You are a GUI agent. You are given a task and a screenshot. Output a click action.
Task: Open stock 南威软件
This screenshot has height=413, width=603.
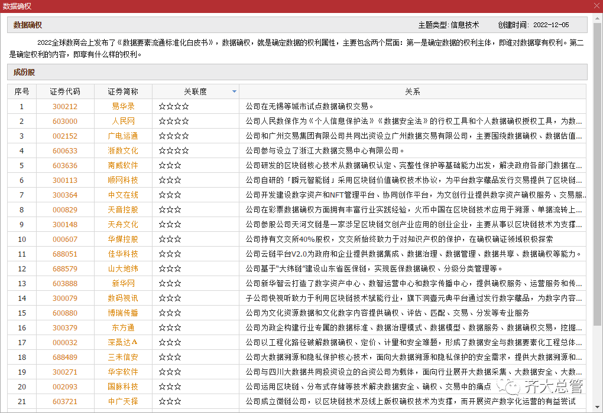click(x=123, y=165)
